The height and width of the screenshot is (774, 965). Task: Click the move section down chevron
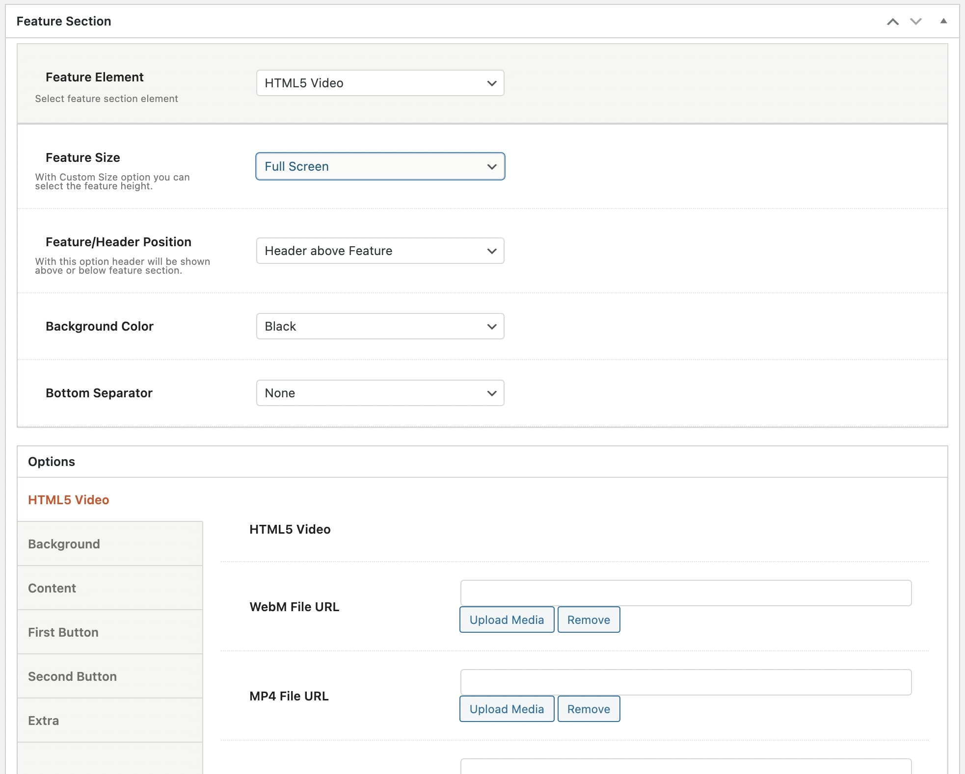(916, 22)
